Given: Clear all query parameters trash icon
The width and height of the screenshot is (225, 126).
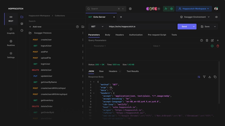Looking at the screenshot, I should pos(207,40).
